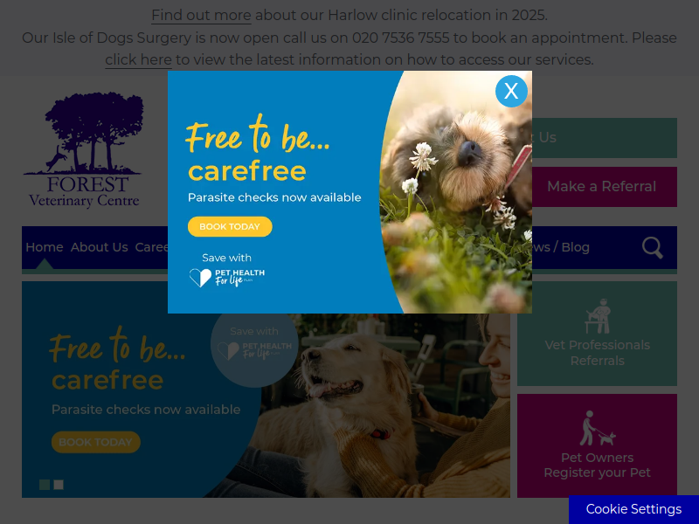The height and width of the screenshot is (524, 699).
Task: Click the Vet Professionals Referrals icon
Action: tap(598, 316)
